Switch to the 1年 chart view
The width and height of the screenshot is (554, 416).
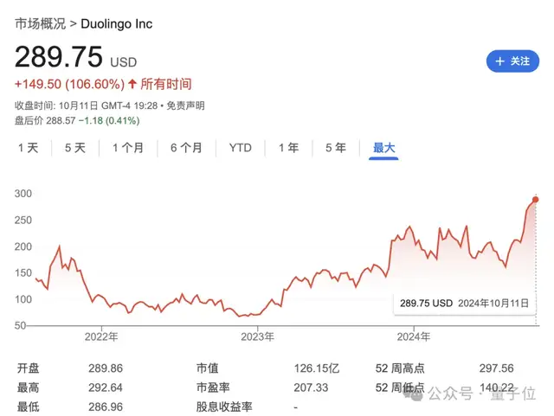pyautogui.click(x=288, y=148)
